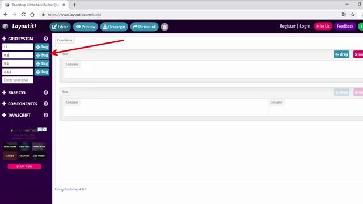Viewport: 363px width, 204px height.
Task: Open help icon next to GRID SYSTEM
Action: point(45,39)
